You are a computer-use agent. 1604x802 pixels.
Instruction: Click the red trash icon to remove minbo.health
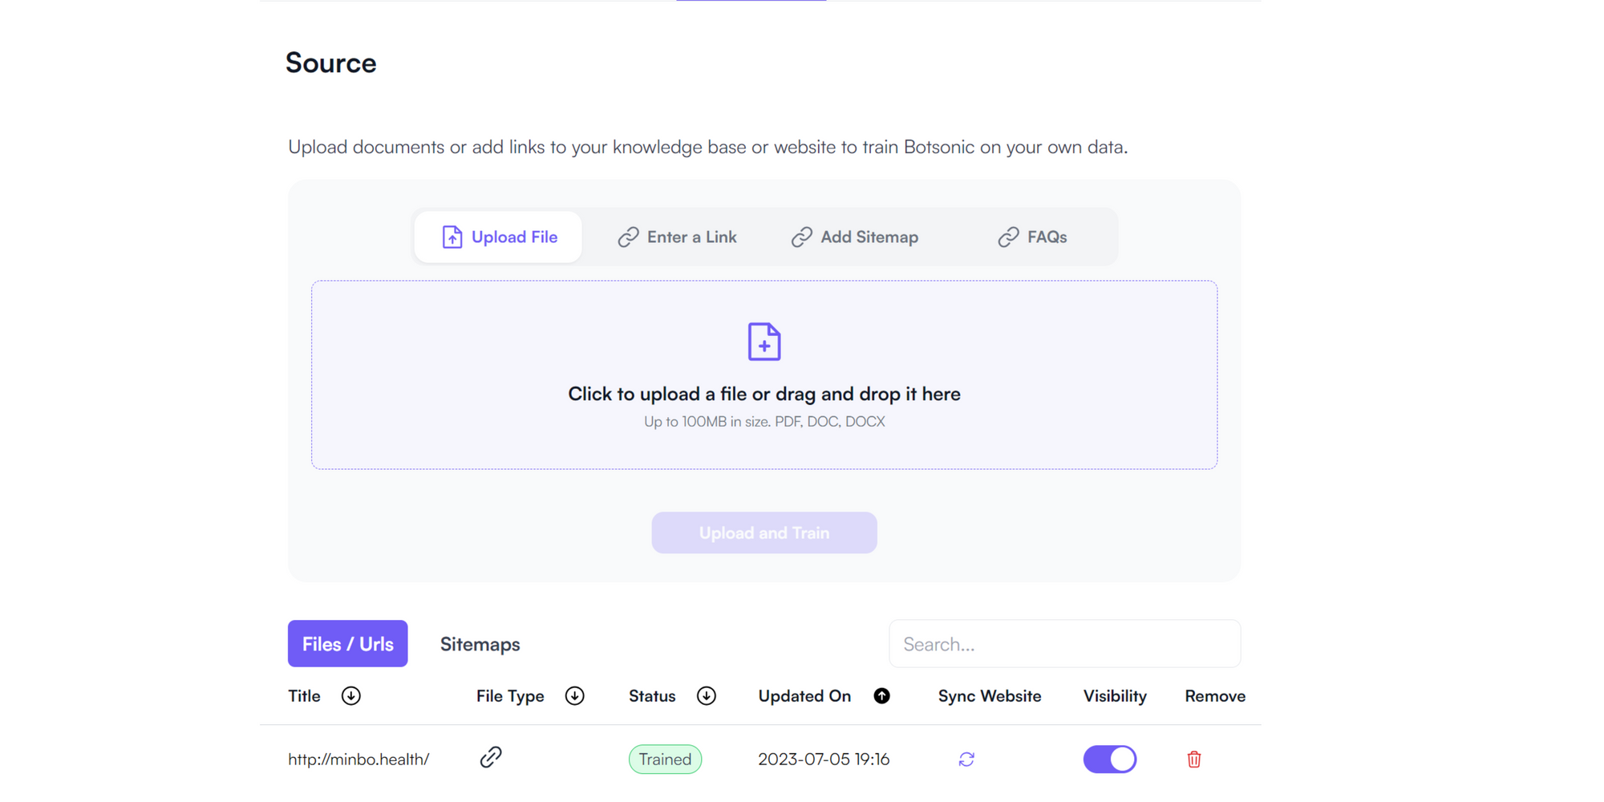1193,759
